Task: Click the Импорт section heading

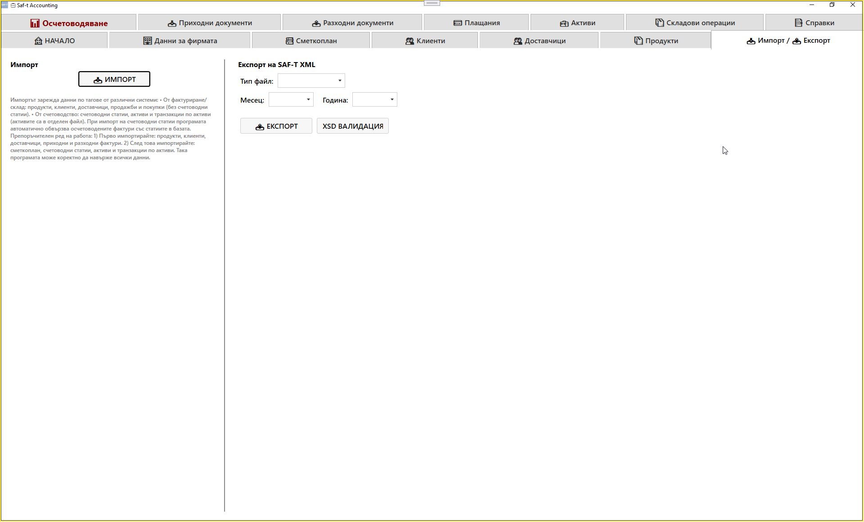Action: (24, 64)
